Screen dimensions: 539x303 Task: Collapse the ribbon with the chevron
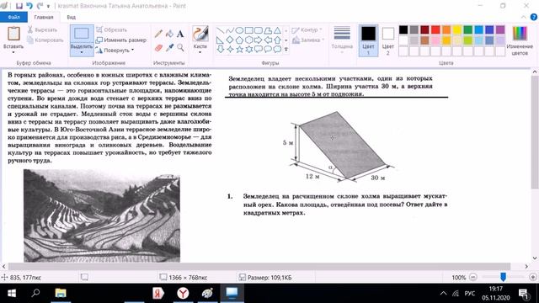524,17
